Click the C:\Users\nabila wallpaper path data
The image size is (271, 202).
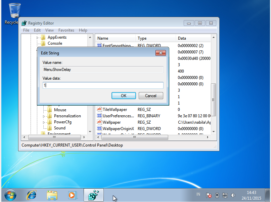coord(194,122)
